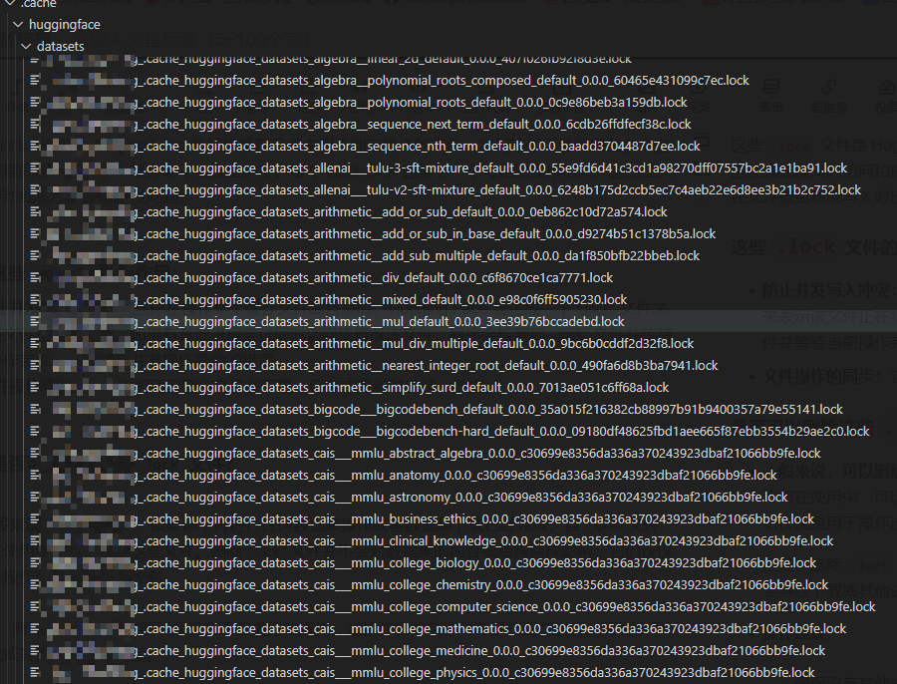Image resolution: width=897 pixels, height=684 pixels.
Task: Click the 投票 vote icon on the right
Action: coord(886,89)
